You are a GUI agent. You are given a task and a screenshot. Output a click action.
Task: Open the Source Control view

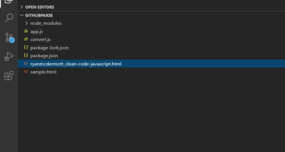9,37
